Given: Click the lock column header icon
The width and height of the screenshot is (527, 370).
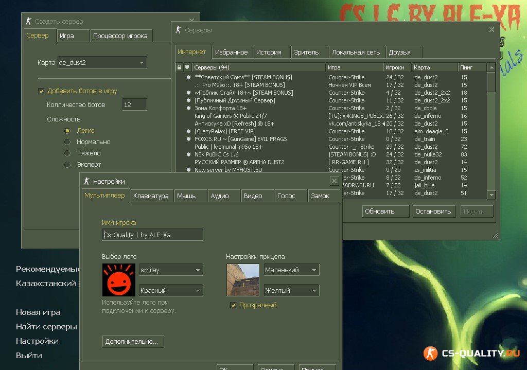Looking at the screenshot, I should coord(179,67).
